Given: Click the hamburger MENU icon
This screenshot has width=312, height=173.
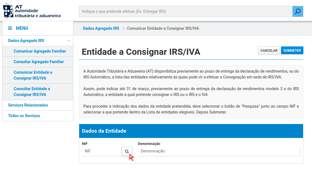Looking at the screenshot, I should pos(10,28).
